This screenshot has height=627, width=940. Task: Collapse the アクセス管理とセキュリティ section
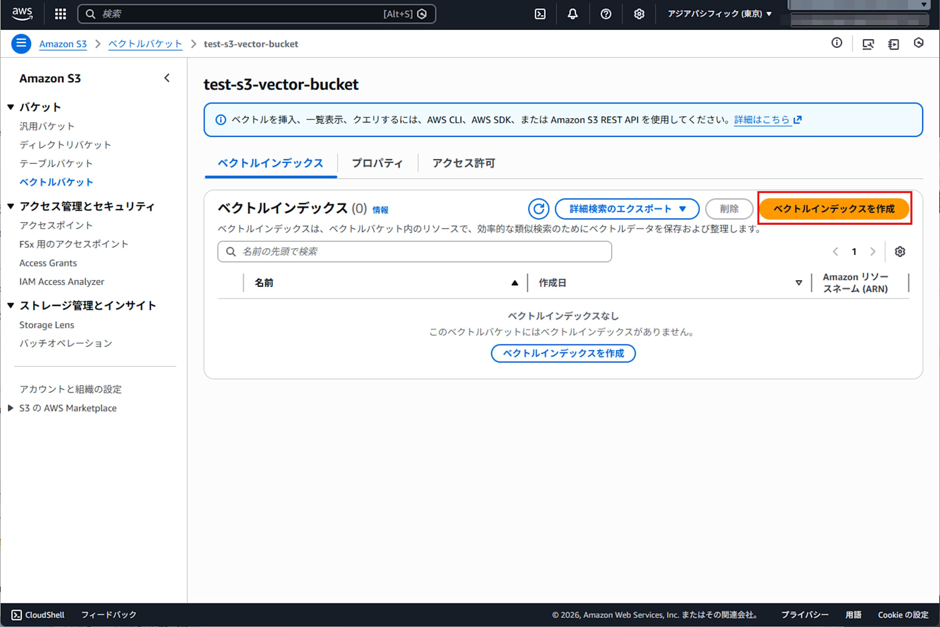tap(11, 206)
